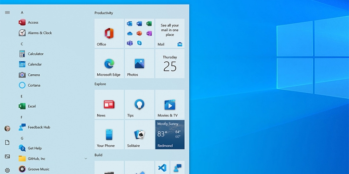This screenshot has width=349, height=174.
Task: Jump using the letter E header
Action: point(21,97)
